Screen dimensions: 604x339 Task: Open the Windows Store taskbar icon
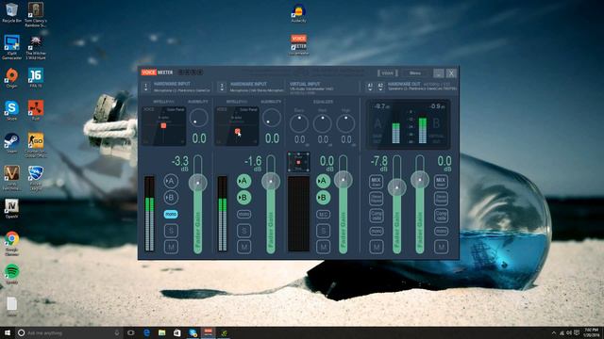point(177,332)
